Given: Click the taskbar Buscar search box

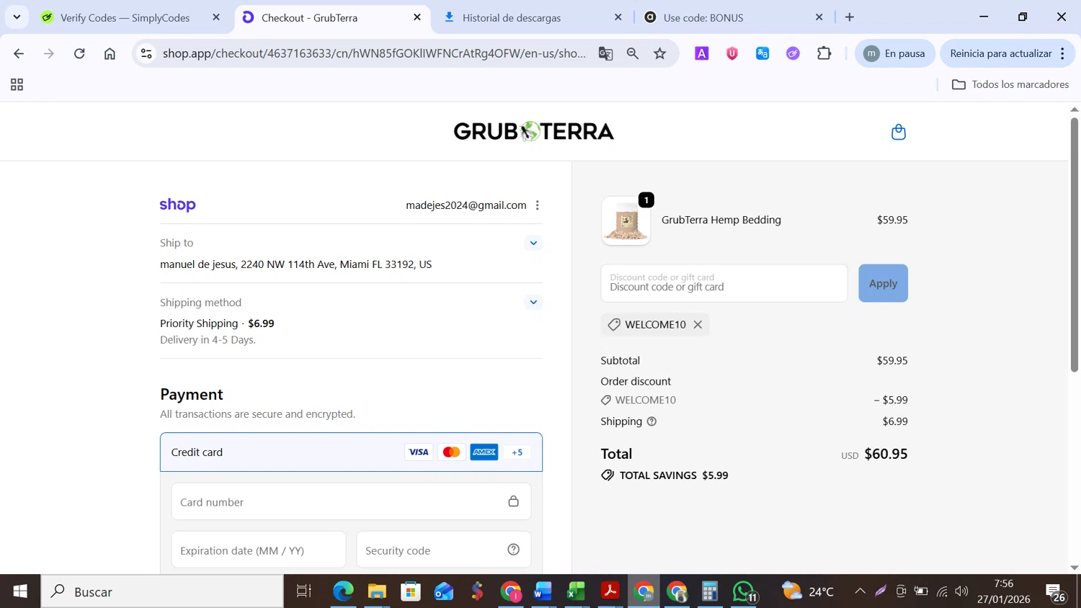Looking at the screenshot, I should pyautogui.click(x=162, y=591).
